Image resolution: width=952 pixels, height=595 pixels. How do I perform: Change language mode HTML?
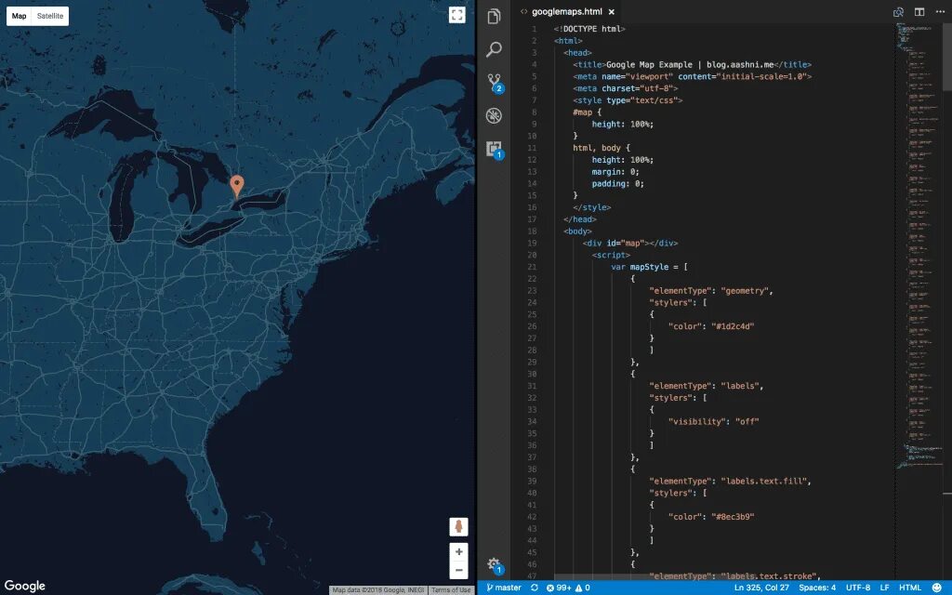(x=910, y=588)
